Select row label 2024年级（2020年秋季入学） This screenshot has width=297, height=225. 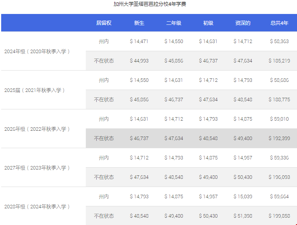click(x=37, y=51)
